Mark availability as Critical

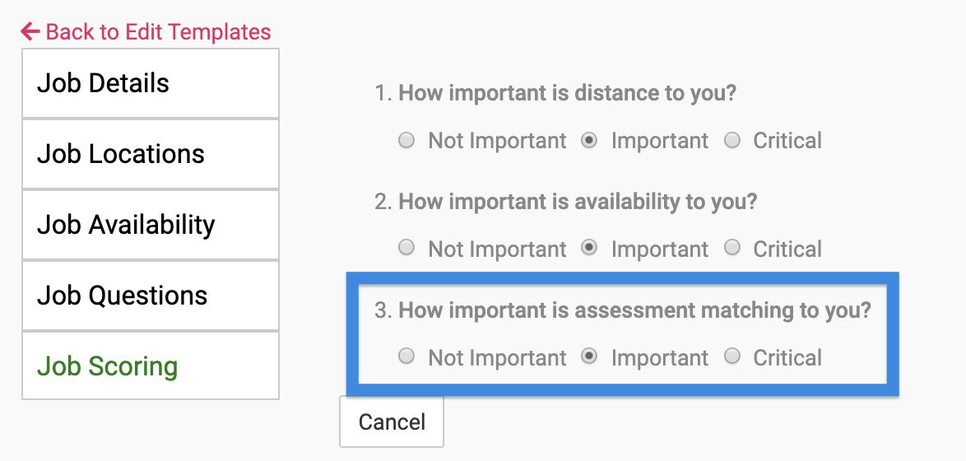pos(731,248)
